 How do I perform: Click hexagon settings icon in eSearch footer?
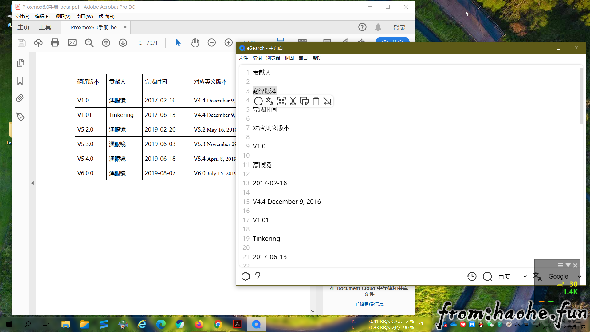tap(245, 276)
